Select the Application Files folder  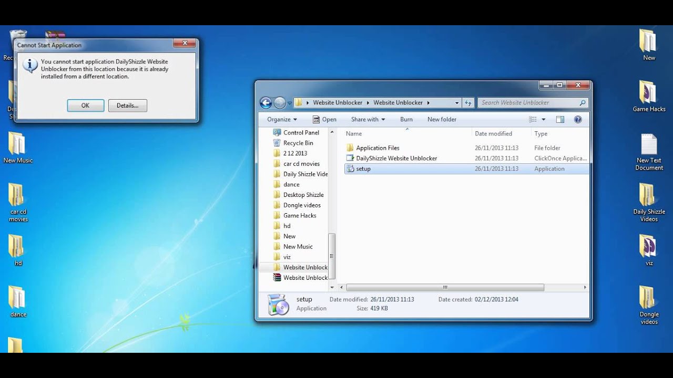click(378, 148)
